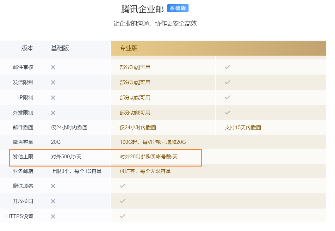The height and width of the screenshot is (231, 335).
Task: Click the checkmark in IP限制 row
Action: 227,97
